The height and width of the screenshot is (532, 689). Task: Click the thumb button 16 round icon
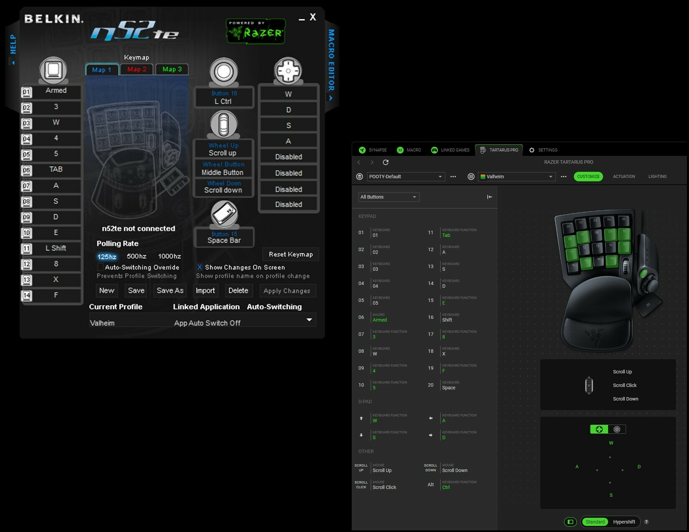pyautogui.click(x=224, y=72)
